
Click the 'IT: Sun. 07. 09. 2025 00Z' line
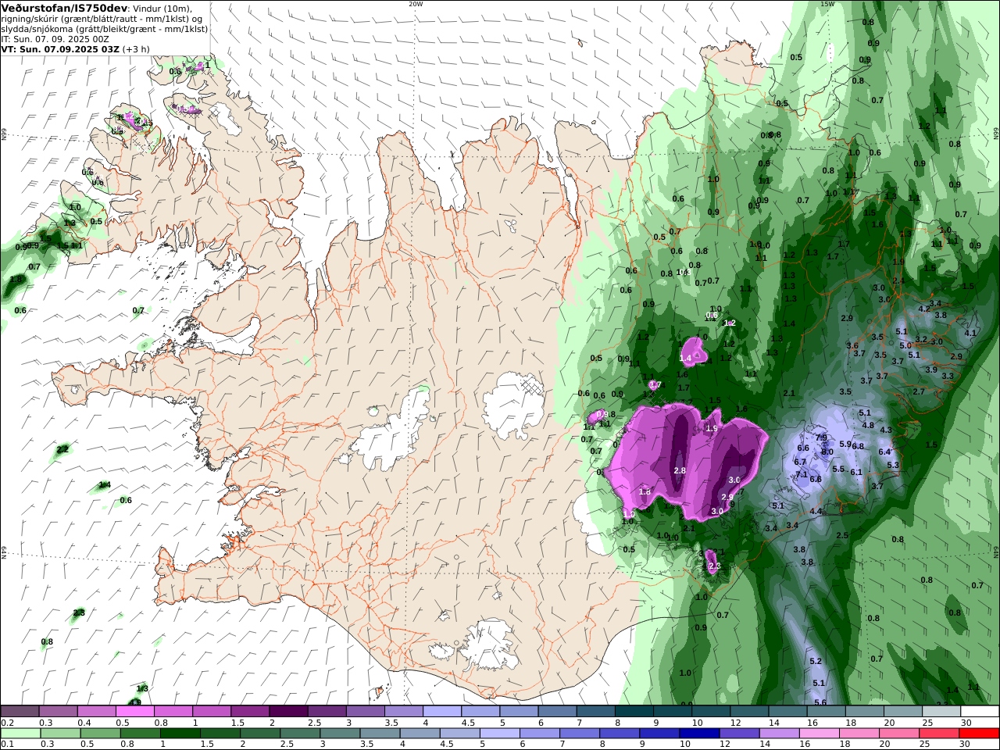tap(55, 38)
